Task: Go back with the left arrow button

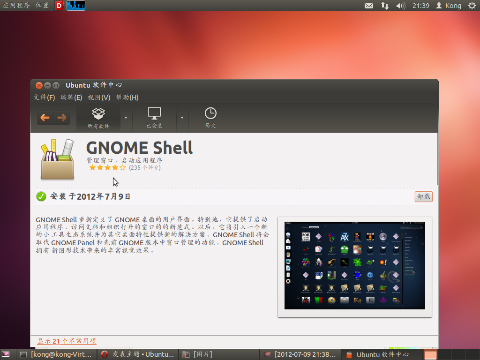Action: pyautogui.click(x=45, y=118)
